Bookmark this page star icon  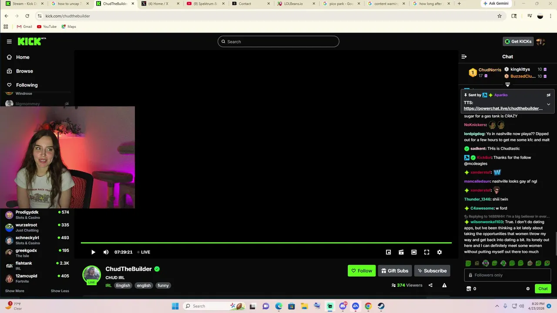(x=500, y=16)
